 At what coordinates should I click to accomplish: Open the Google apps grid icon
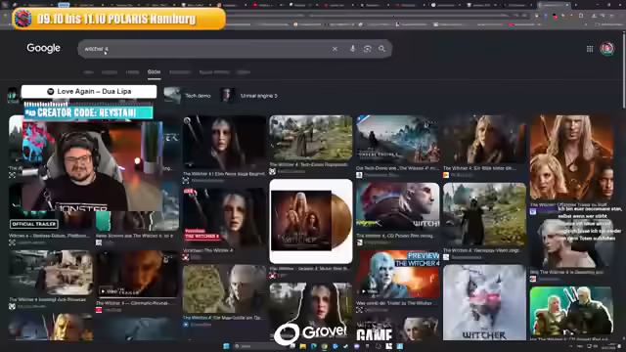pos(590,49)
